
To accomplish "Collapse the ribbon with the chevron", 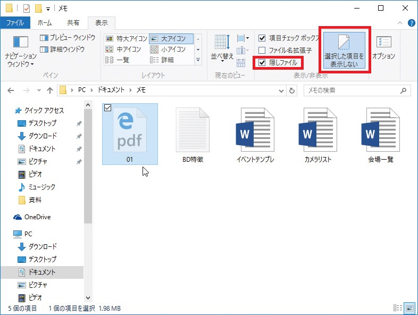I will [x=400, y=23].
